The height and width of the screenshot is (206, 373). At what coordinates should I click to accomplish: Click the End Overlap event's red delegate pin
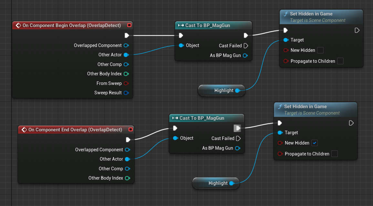point(130,129)
